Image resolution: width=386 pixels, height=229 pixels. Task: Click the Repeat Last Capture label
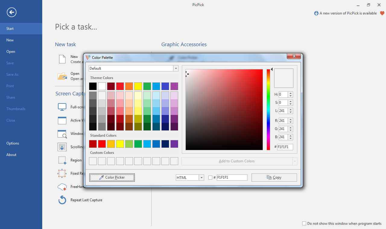[86, 200]
